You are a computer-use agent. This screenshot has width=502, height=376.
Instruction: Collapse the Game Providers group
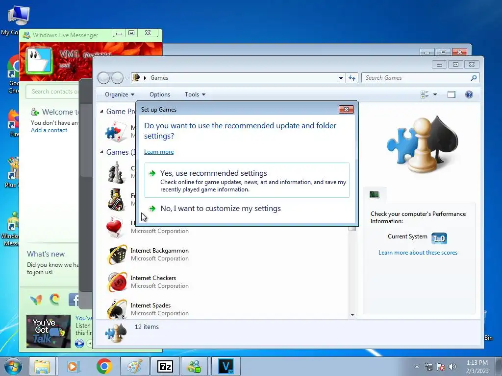click(x=101, y=111)
